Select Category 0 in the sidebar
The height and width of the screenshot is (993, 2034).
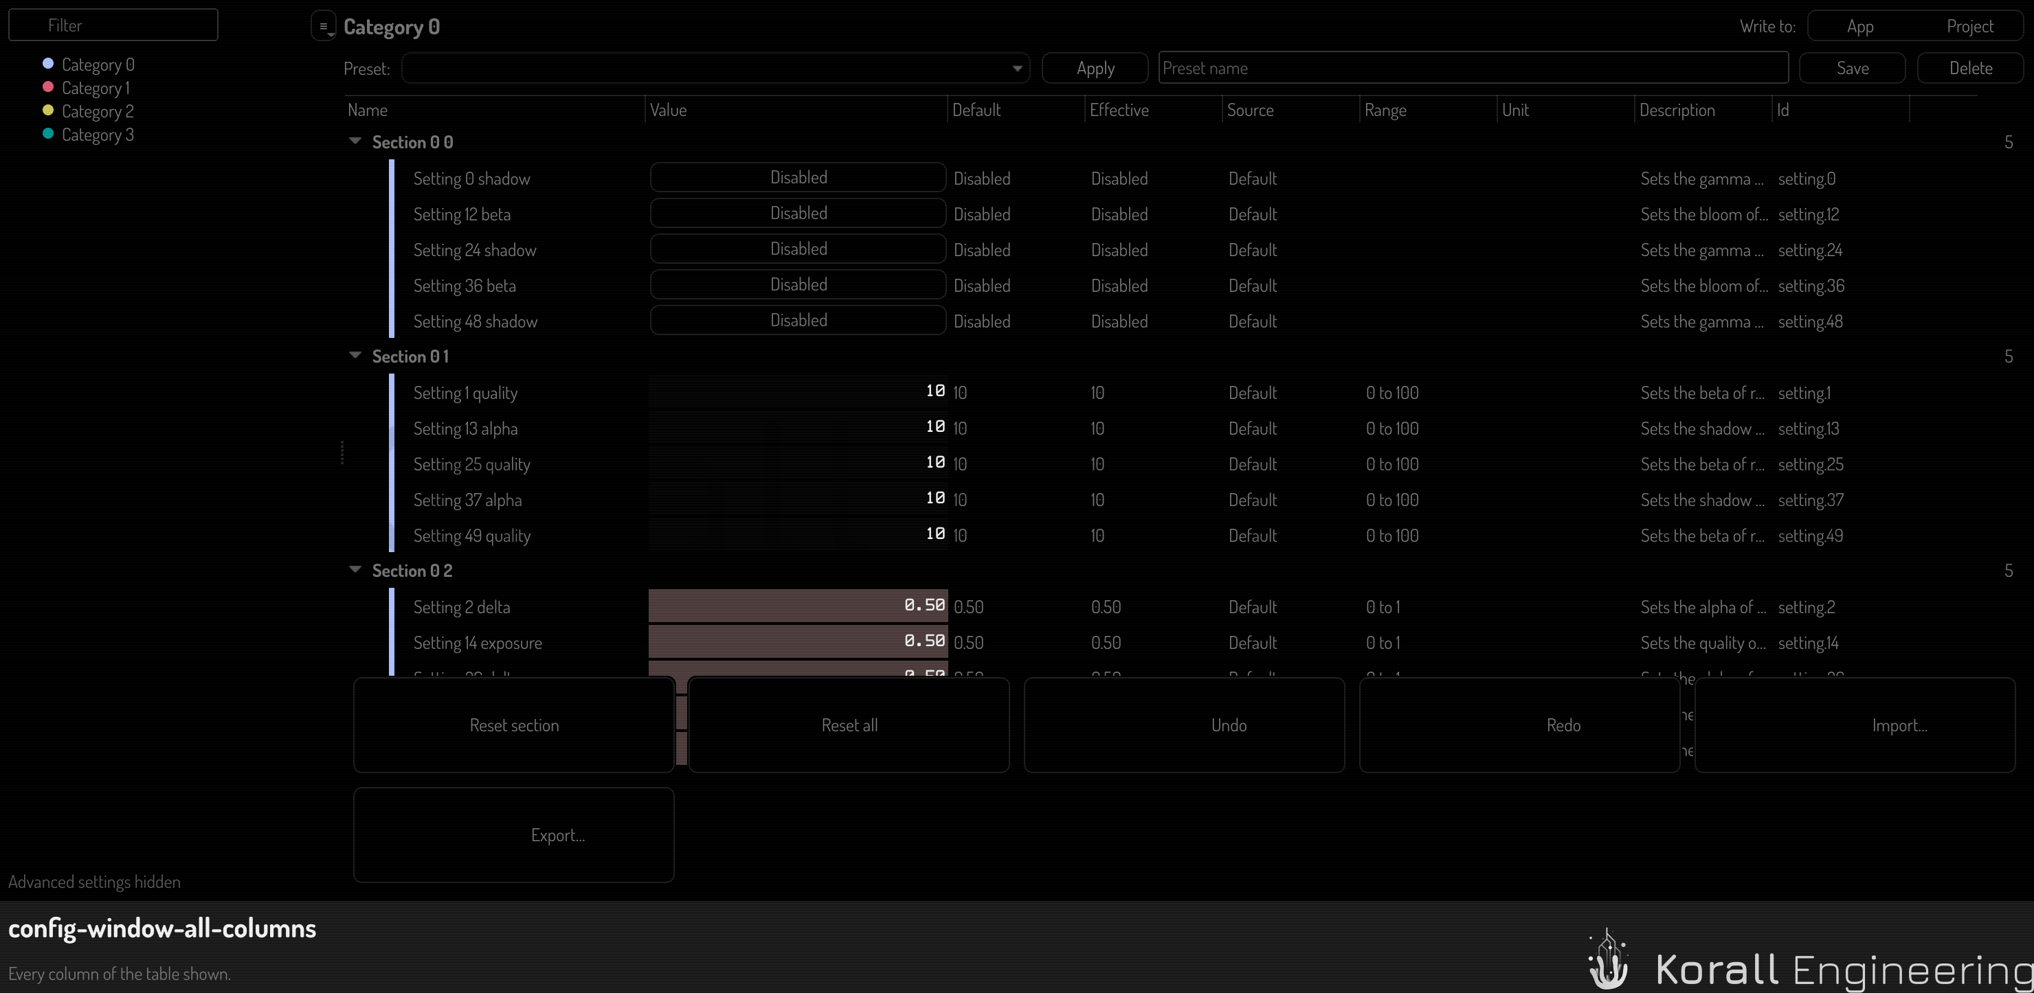pyautogui.click(x=89, y=65)
